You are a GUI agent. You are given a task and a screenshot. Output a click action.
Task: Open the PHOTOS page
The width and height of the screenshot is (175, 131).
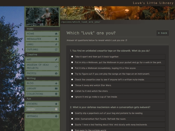pyautogui.click(x=42, y=73)
